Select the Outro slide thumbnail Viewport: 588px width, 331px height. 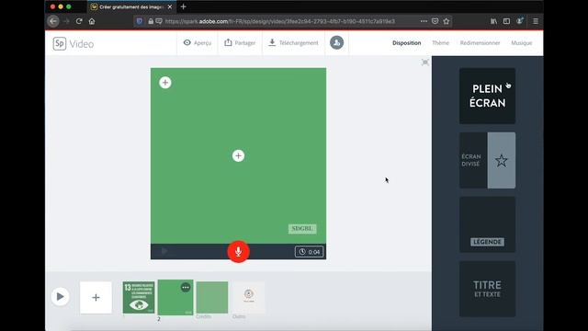(249, 297)
